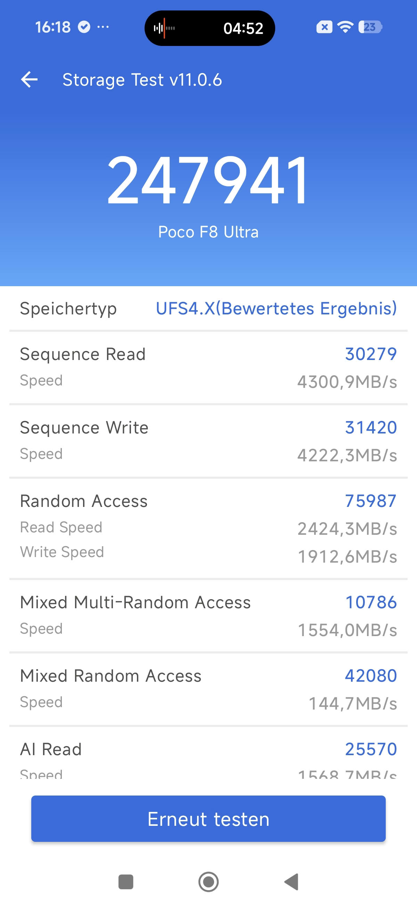Select the Sequence Write score 31420
Viewport: 417px width, 908px height.
(x=370, y=427)
